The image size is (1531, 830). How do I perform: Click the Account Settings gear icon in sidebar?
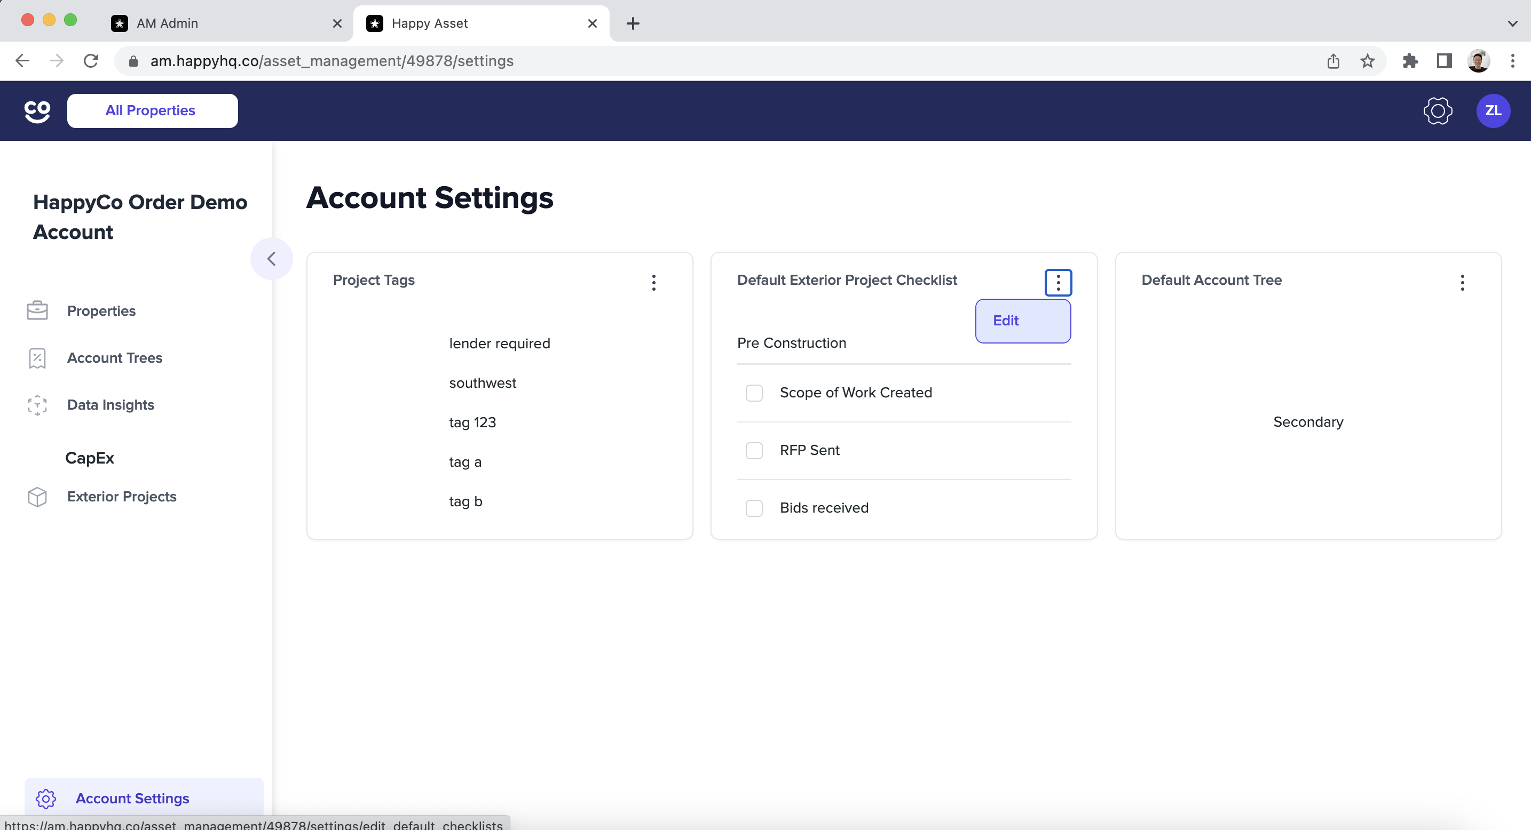click(x=46, y=799)
